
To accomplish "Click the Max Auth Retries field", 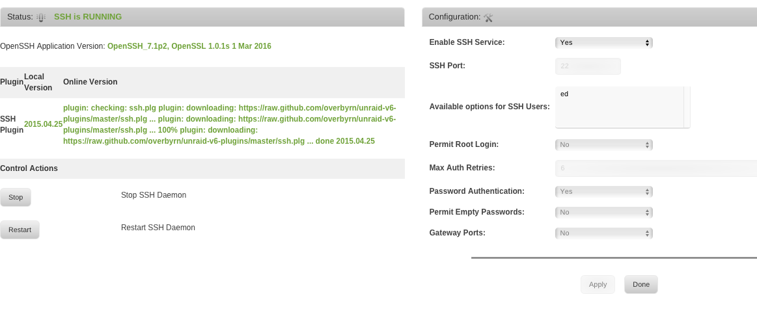I will coord(656,168).
